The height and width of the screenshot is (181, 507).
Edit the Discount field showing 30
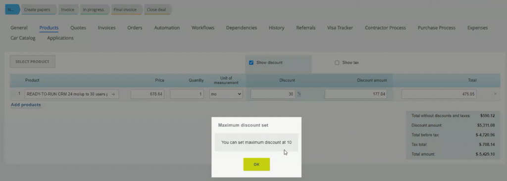pos(273,94)
